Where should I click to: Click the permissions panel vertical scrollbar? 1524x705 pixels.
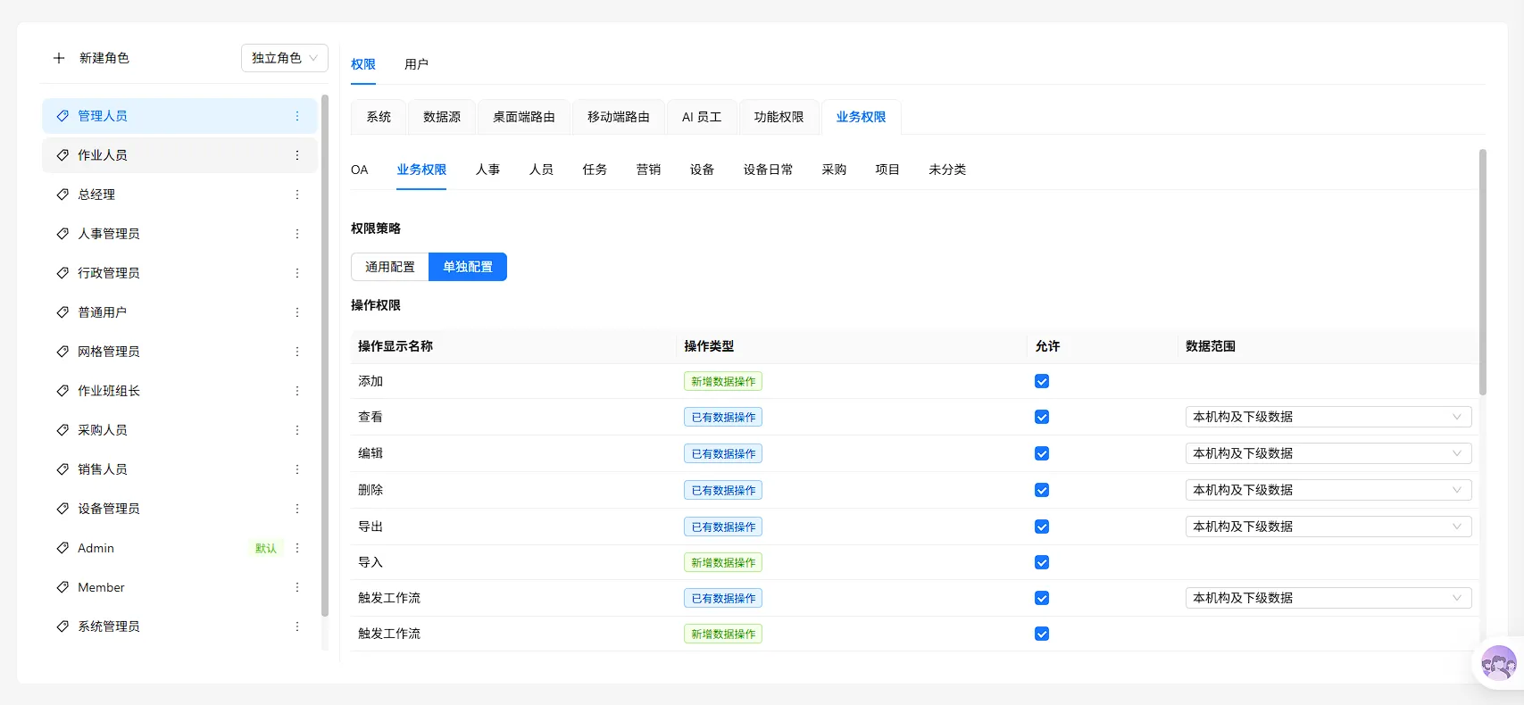click(x=1482, y=272)
